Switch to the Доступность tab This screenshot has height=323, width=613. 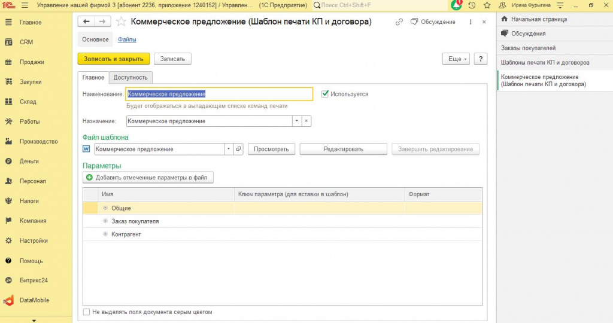coord(131,77)
